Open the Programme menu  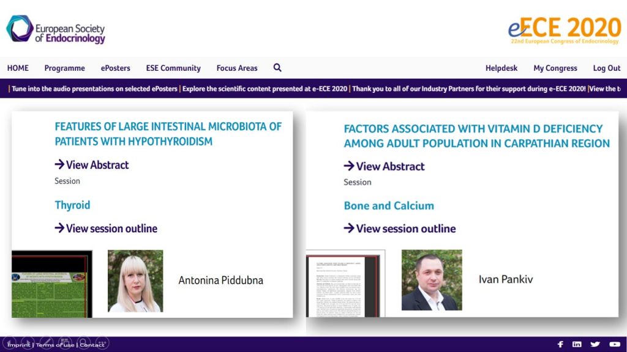pos(64,68)
